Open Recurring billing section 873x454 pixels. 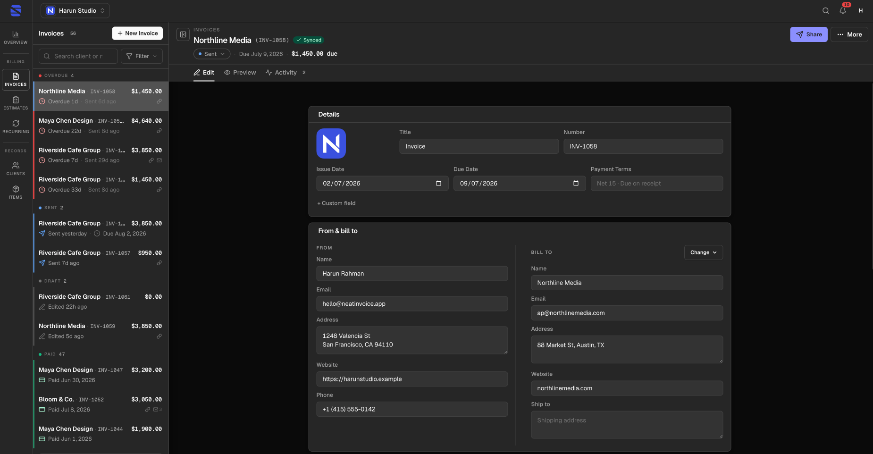(16, 127)
